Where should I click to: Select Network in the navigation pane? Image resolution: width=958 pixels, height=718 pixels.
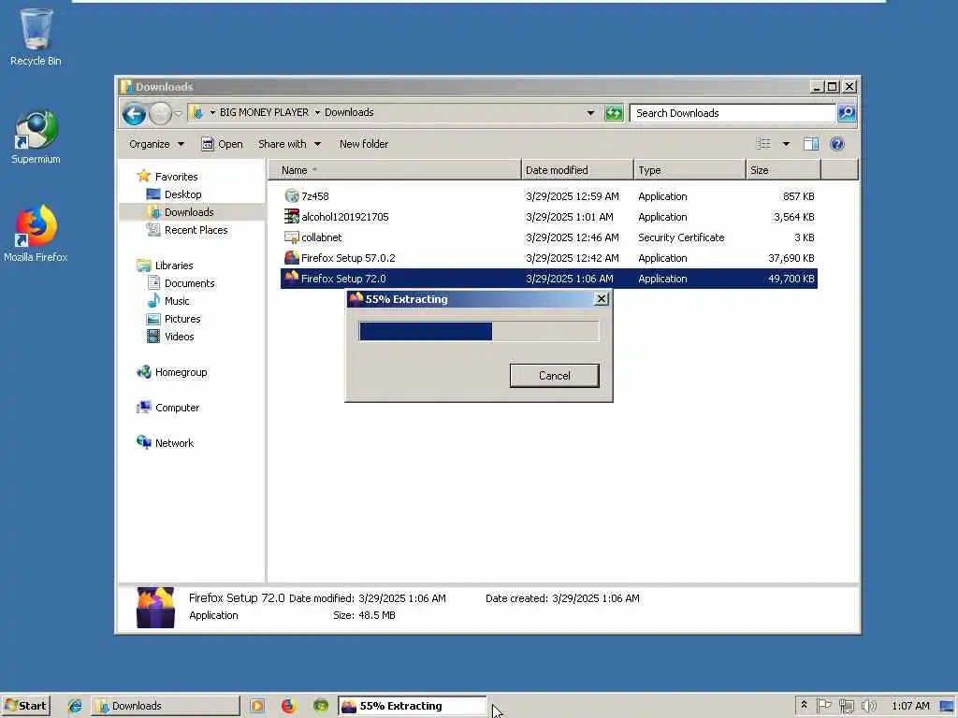pos(174,442)
